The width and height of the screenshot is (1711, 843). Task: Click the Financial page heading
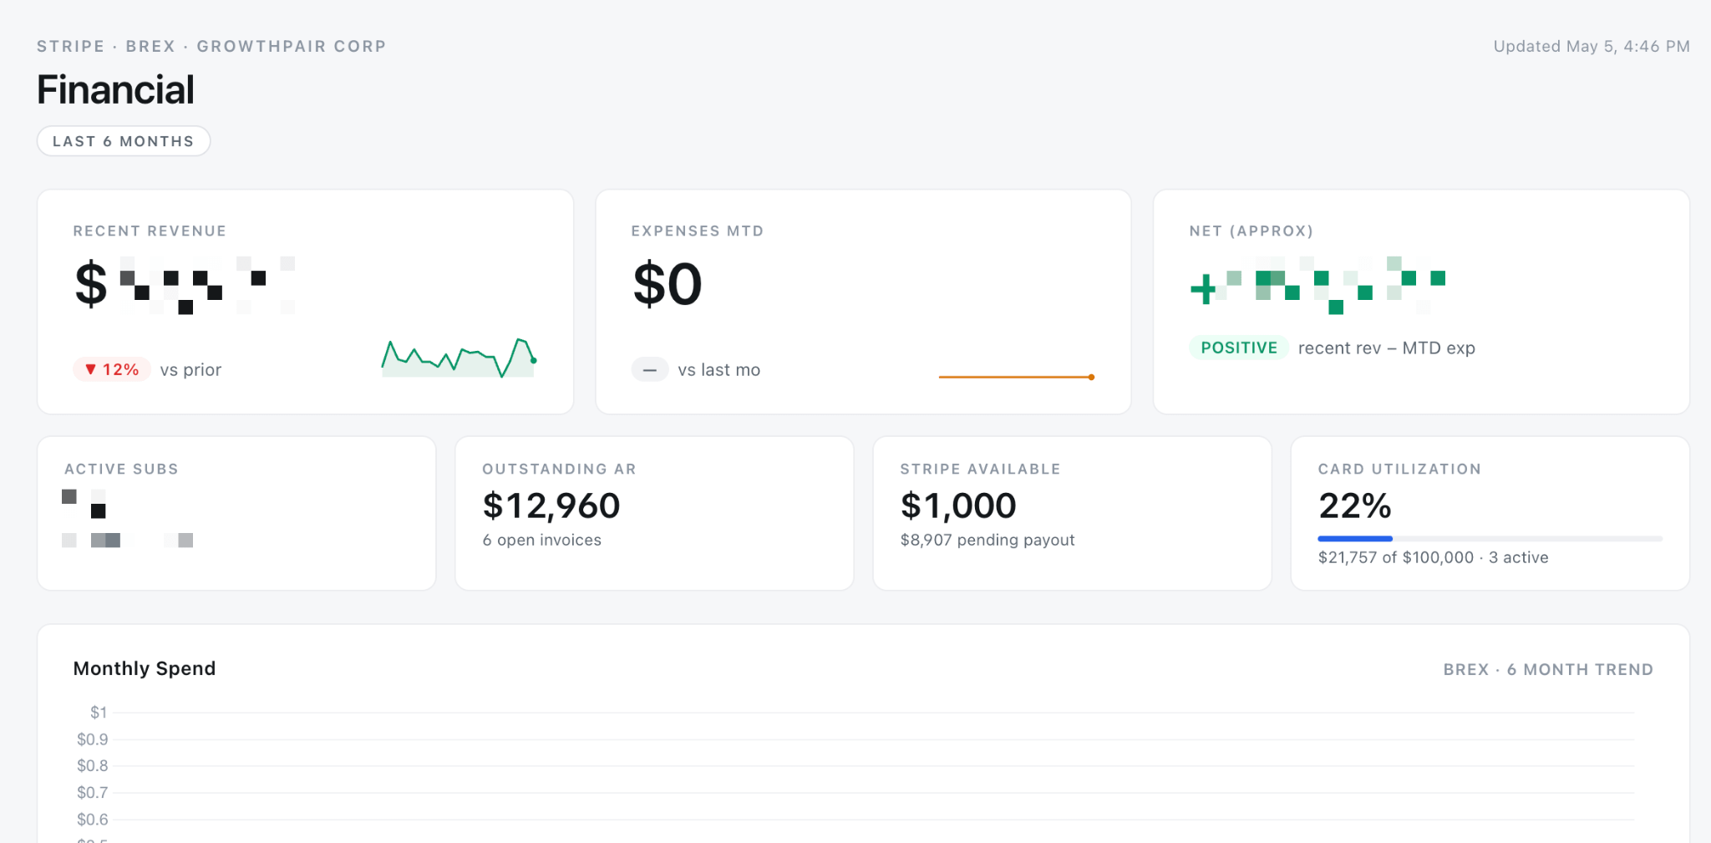(115, 89)
